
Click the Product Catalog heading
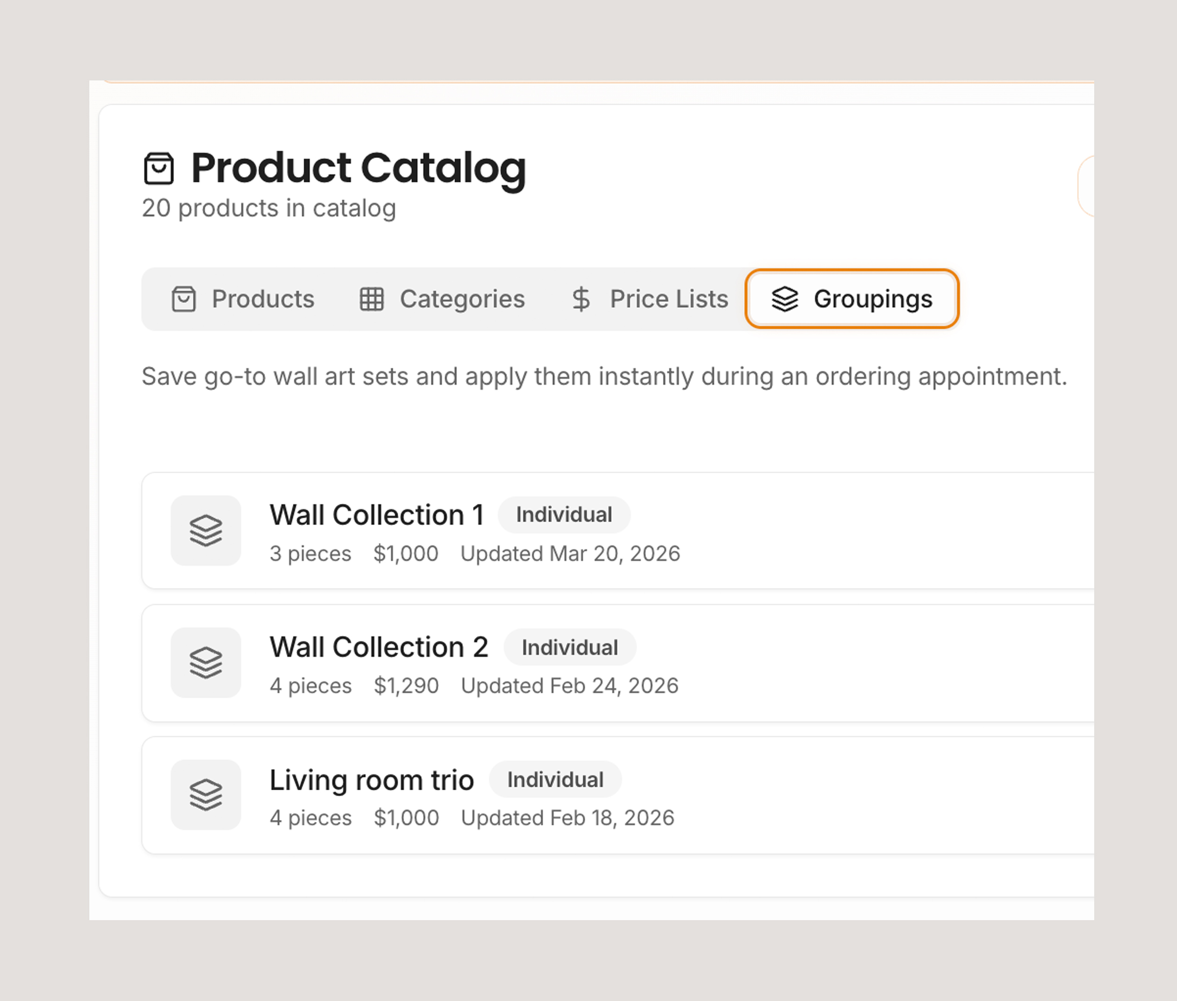[358, 168]
